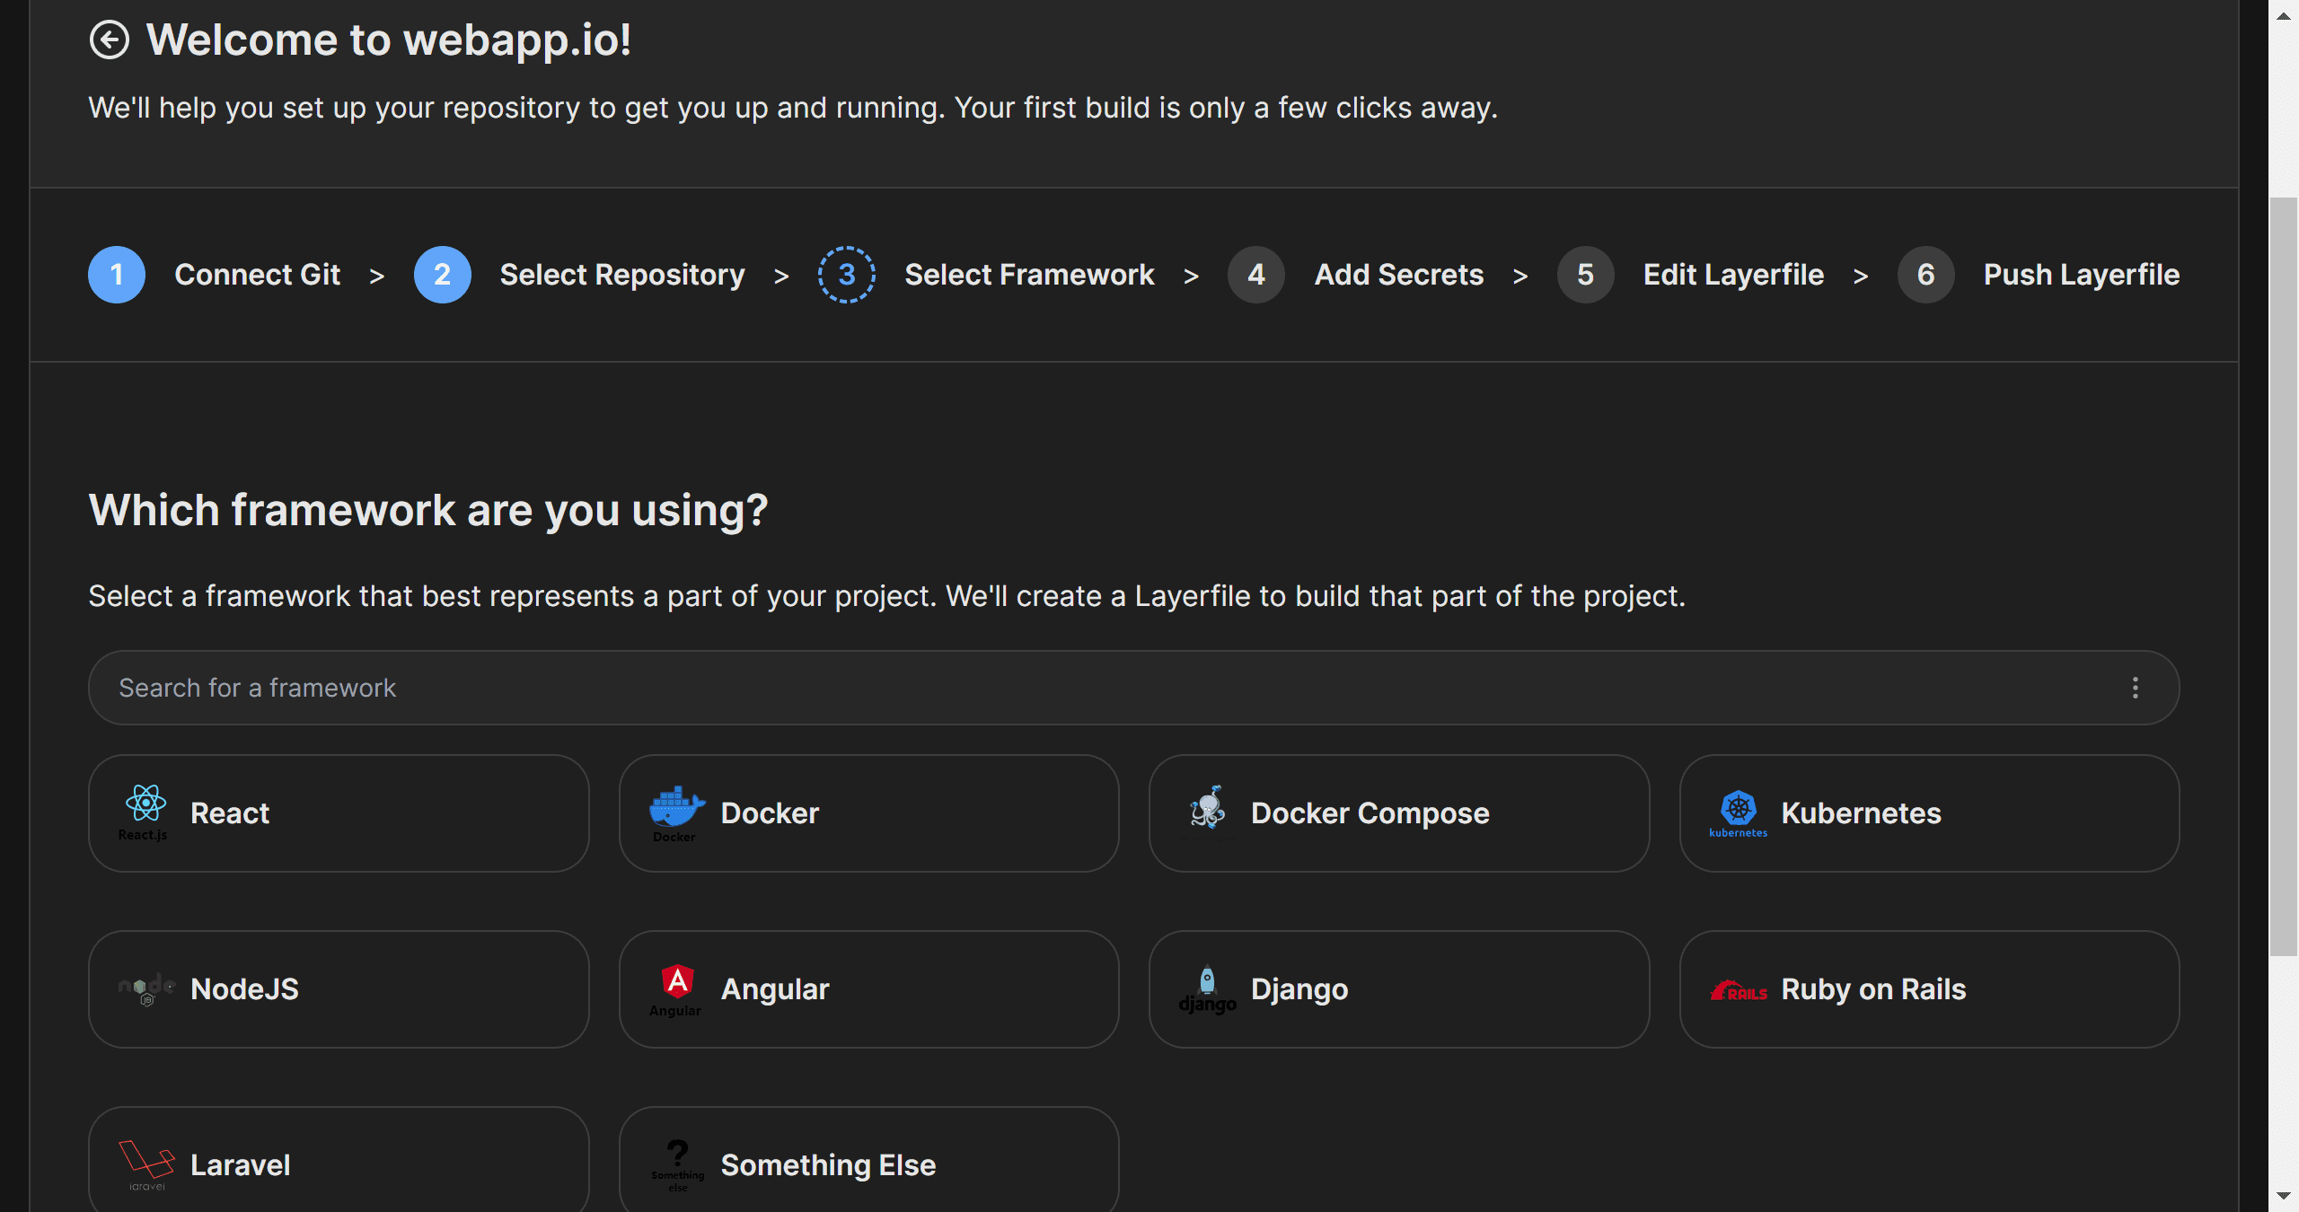Go to step 2 Select Repository
Viewport: 2299px width, 1212px height.
(x=442, y=275)
